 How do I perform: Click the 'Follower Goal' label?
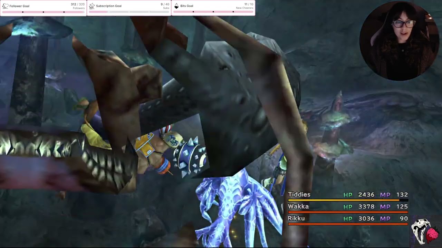(19, 6)
